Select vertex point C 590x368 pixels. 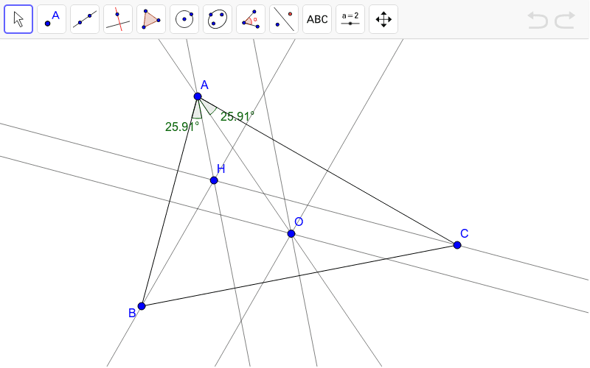tap(457, 245)
